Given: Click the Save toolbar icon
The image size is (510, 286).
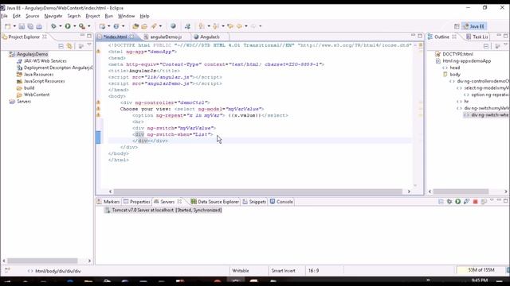Looking at the screenshot, I should click(22, 26).
